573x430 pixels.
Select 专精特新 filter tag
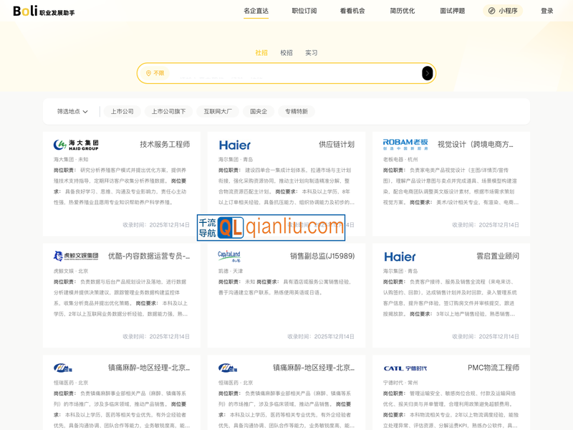[x=297, y=112]
